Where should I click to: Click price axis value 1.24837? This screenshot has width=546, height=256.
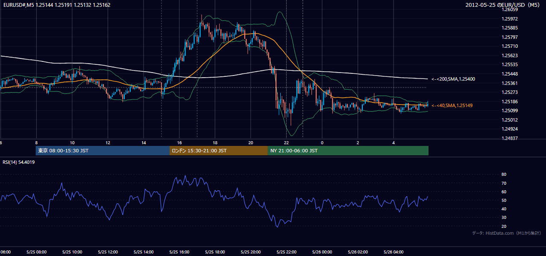(x=510, y=138)
